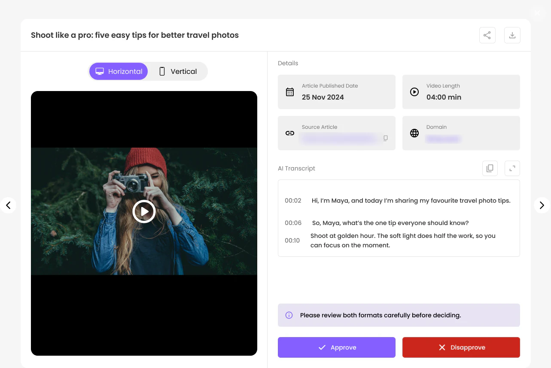The width and height of the screenshot is (551, 368).
Task: Copy the source article link
Action: click(x=386, y=138)
